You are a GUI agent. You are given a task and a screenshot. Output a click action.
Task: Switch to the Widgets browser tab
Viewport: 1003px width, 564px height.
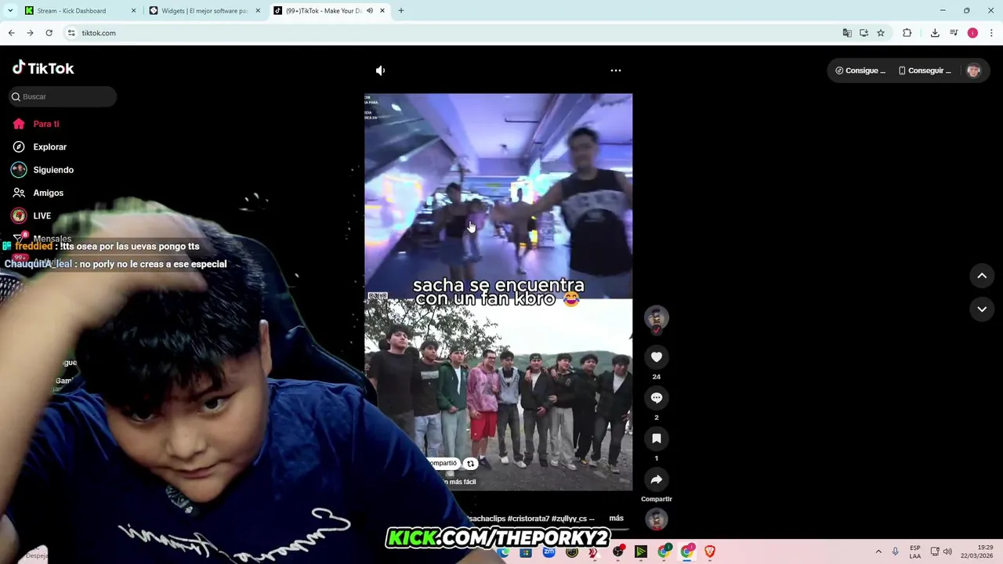(204, 11)
